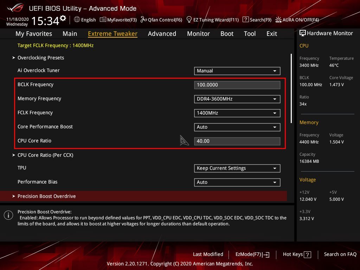
Task: Click the 11/18/2020 date text
Action: [x=18, y=19]
